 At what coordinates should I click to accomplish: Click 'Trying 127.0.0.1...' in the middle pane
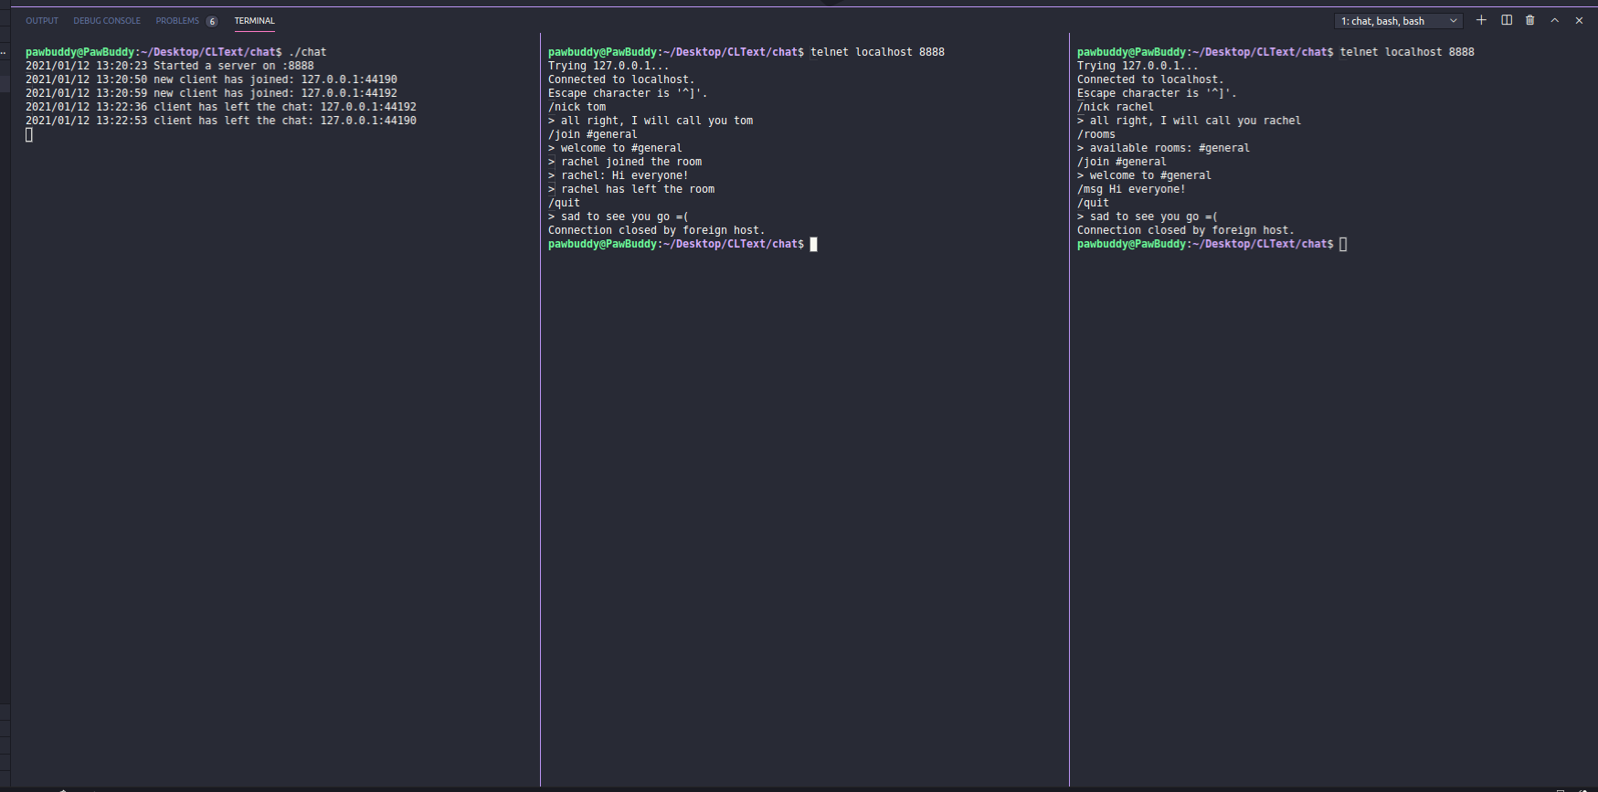pyautogui.click(x=609, y=66)
